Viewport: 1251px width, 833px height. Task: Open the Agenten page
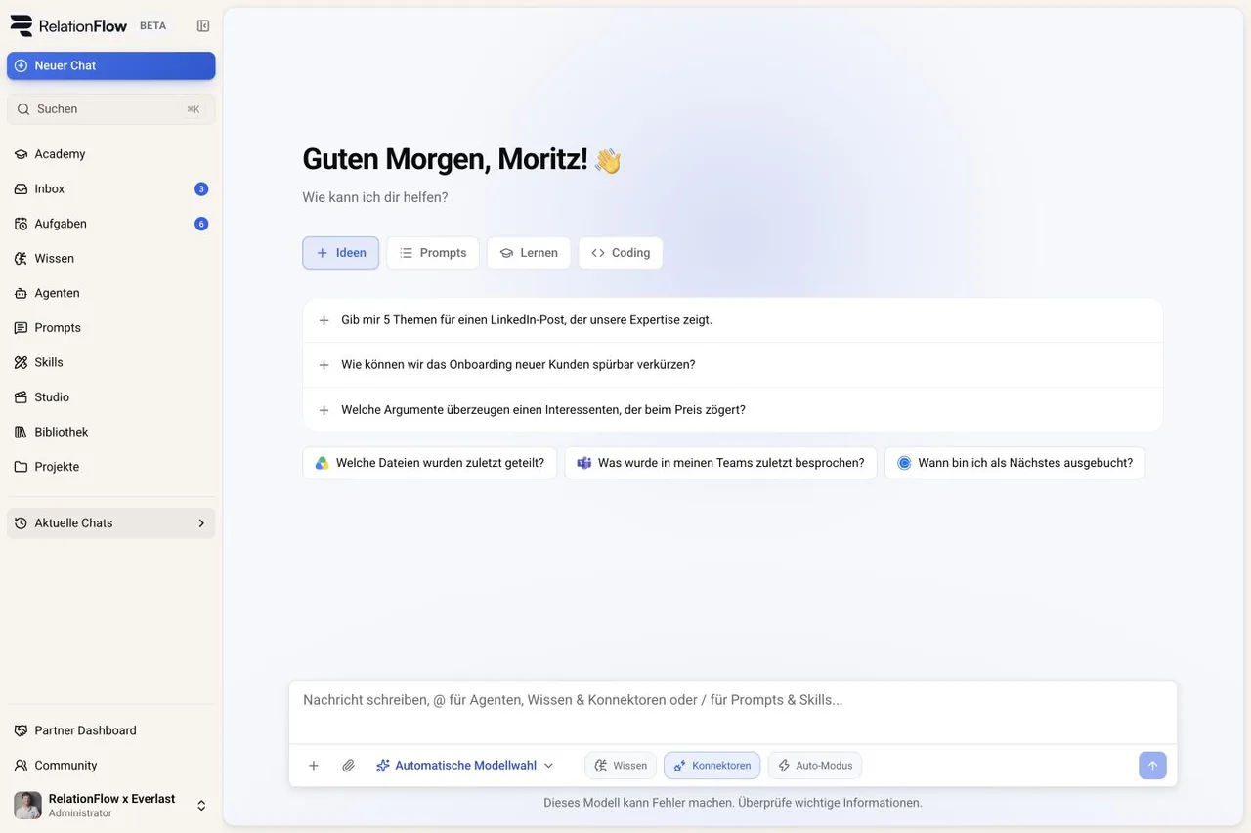[x=111, y=293]
